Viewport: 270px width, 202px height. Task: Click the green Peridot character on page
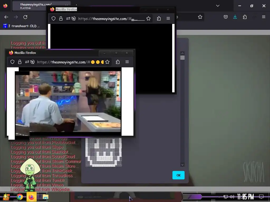coord(30,175)
